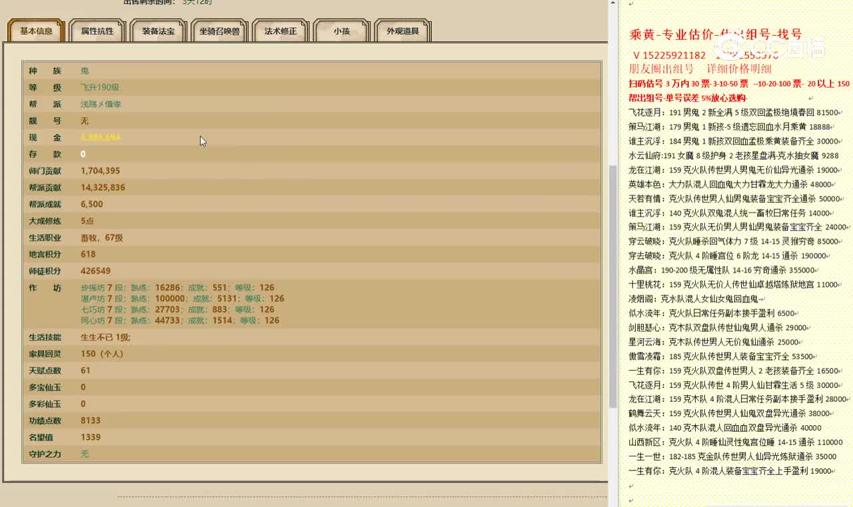Screen dimensions: 853x507
Task: Click the 功绩点数 value 8133
Action: click(91, 420)
